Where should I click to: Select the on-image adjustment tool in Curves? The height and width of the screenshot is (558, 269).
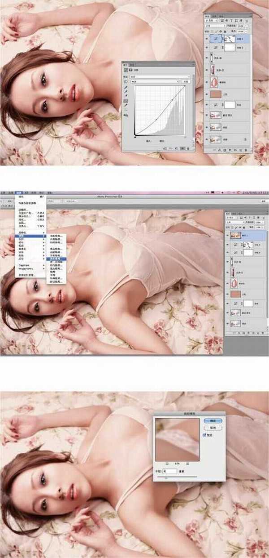126,81
